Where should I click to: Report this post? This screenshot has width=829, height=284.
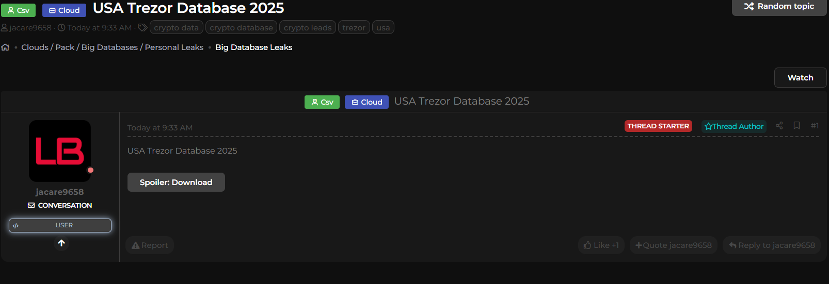pyautogui.click(x=150, y=245)
